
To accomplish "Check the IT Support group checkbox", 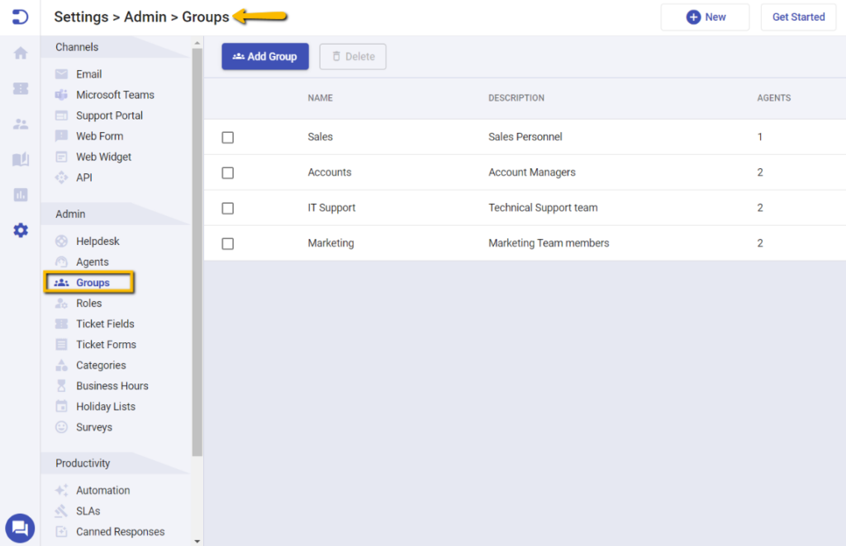I will (228, 209).
